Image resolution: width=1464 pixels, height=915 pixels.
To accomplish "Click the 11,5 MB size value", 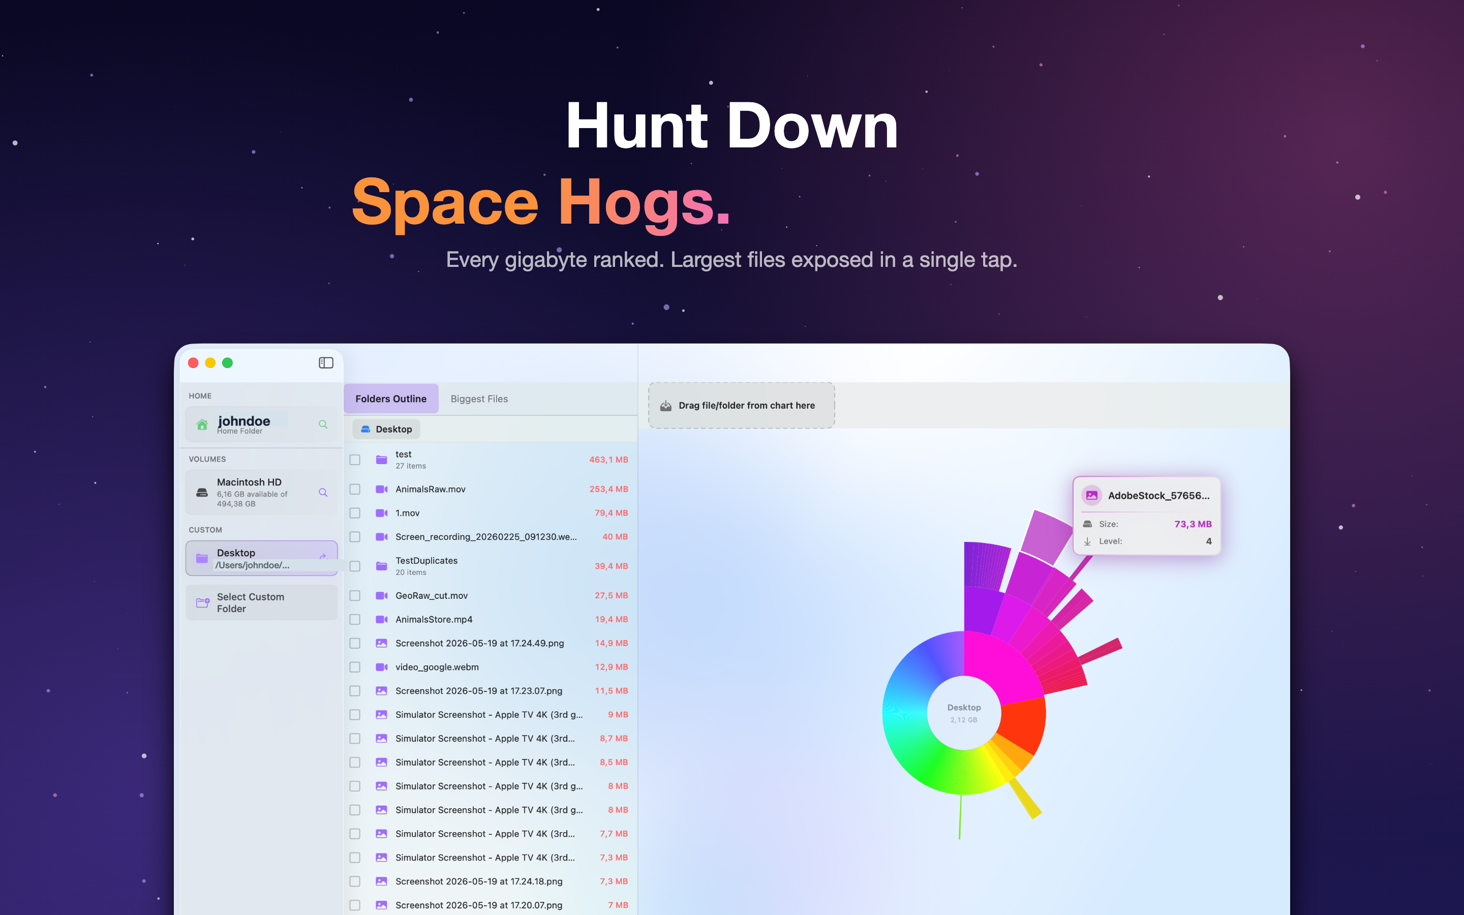I will click(611, 690).
